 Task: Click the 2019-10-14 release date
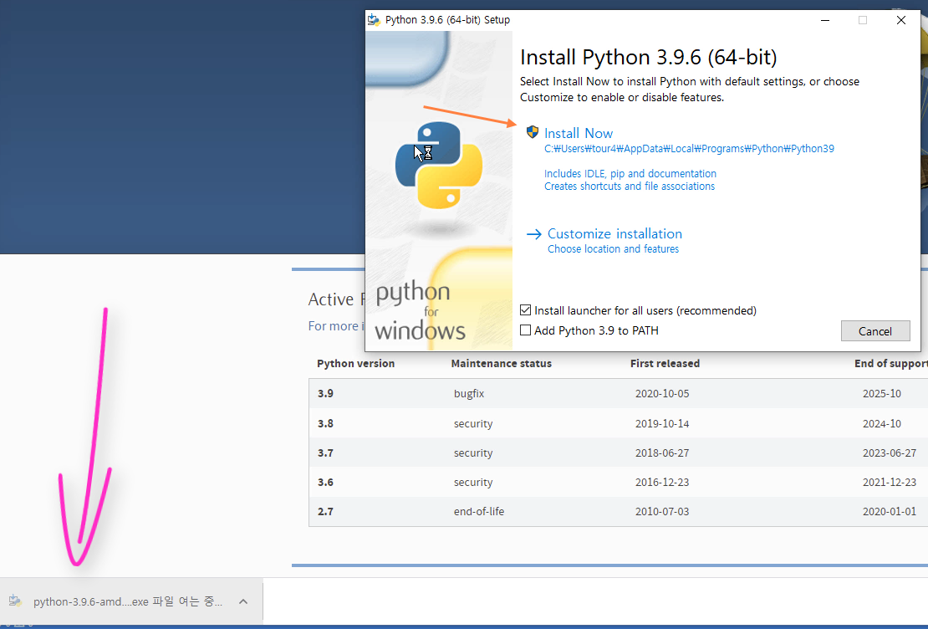coord(662,423)
